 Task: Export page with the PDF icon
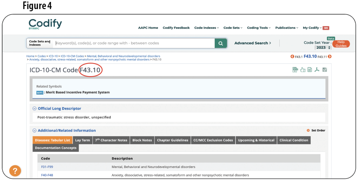point(317,70)
